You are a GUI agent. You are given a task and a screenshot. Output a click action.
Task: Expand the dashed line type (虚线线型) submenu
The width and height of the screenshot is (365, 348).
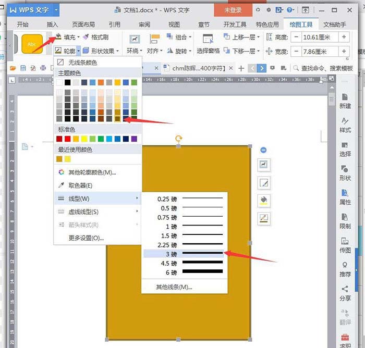coord(98,212)
